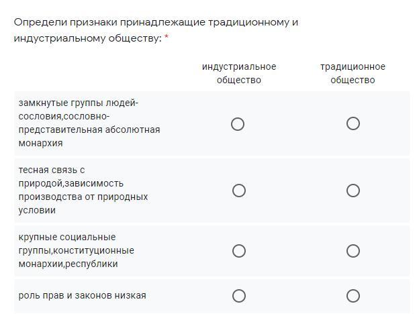Select industrial society for closed estate groups row
Screen dimensions: 419x314
(238, 124)
